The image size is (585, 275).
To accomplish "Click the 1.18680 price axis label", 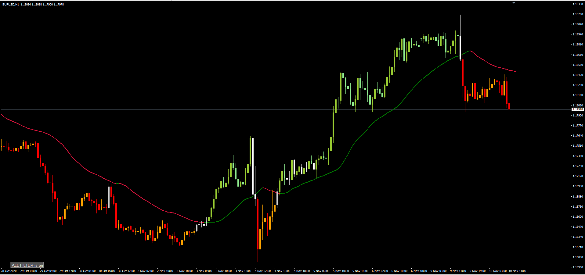I will 578,55.
